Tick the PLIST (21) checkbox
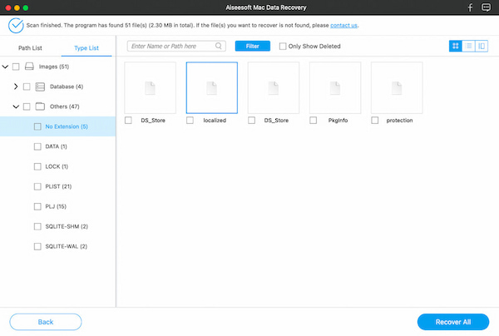The width and height of the screenshot is (499, 336). (x=37, y=186)
